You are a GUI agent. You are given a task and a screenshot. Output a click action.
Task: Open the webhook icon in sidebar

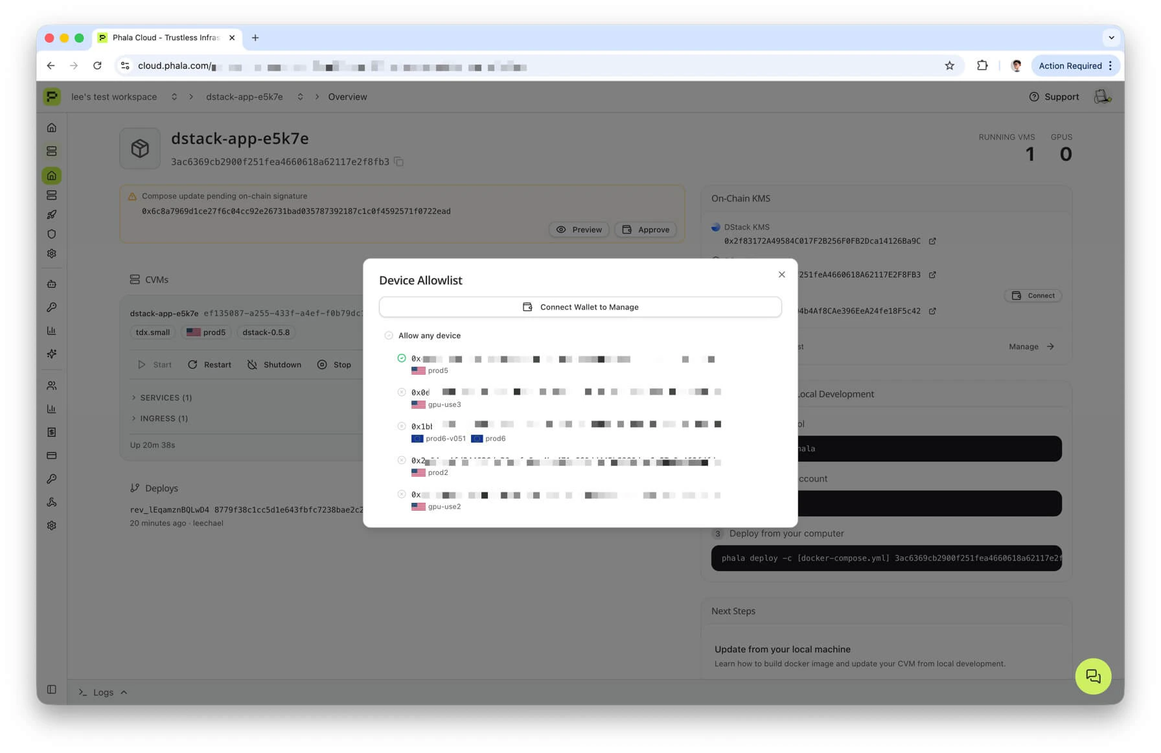[52, 502]
